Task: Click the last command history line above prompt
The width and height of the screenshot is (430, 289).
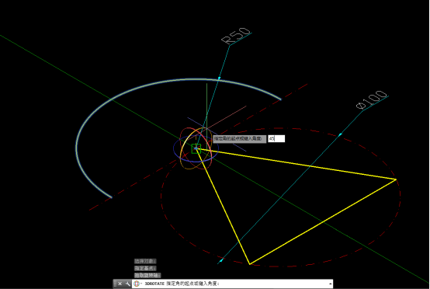Action: coord(147,275)
